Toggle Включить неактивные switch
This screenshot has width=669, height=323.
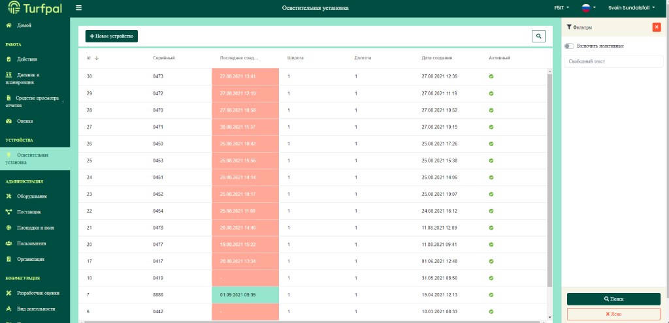coord(570,46)
